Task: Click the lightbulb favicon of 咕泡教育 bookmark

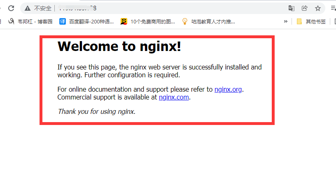Action: (x=185, y=21)
